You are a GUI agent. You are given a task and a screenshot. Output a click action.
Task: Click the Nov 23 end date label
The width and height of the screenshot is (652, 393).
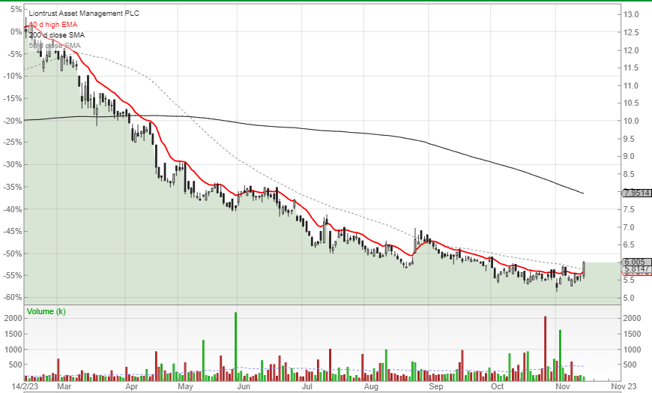pyautogui.click(x=624, y=386)
